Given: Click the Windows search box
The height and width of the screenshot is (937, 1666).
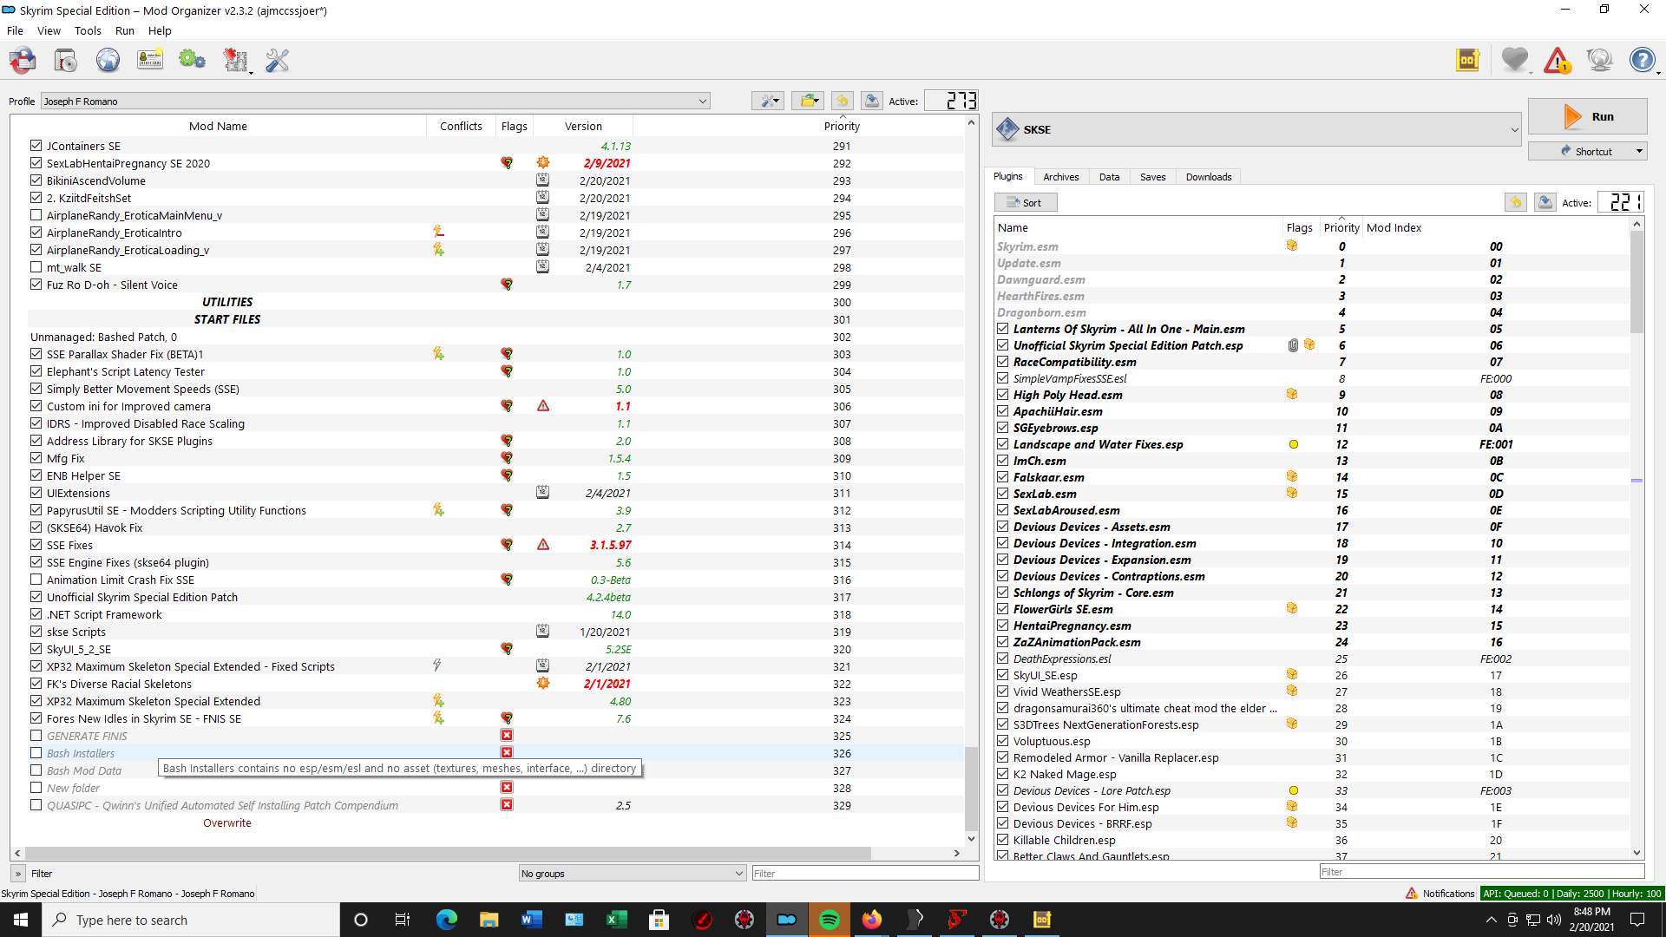Looking at the screenshot, I should point(191,920).
